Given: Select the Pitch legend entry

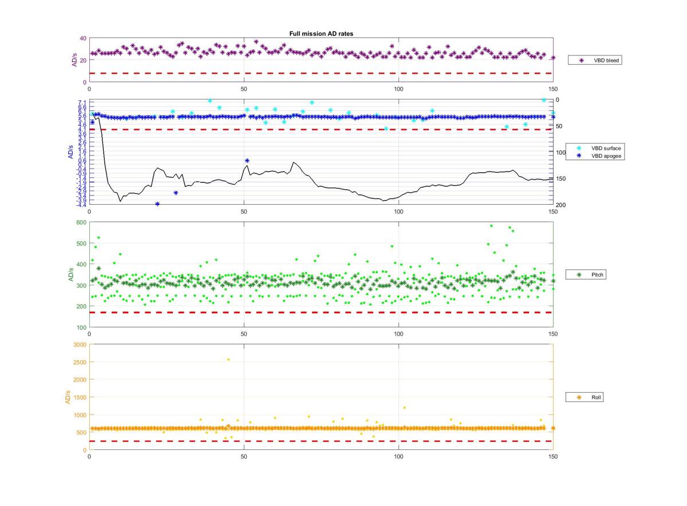Looking at the screenshot, I should click(585, 275).
